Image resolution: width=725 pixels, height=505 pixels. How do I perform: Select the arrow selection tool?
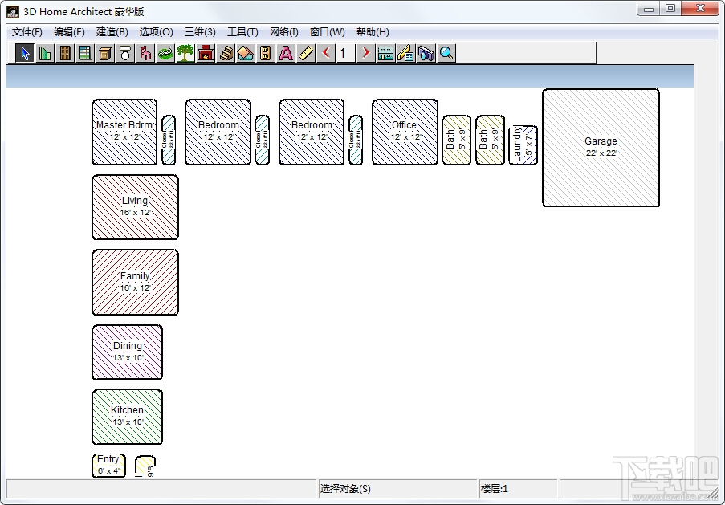pyautogui.click(x=25, y=53)
